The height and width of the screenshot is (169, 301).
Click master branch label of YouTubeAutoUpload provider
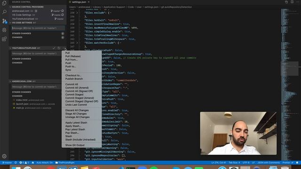point(59,19)
